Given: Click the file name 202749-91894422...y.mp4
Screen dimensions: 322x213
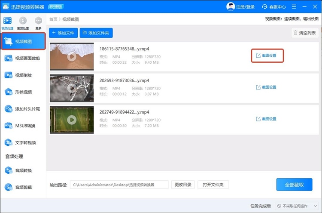Looking at the screenshot, I should (x=124, y=112).
